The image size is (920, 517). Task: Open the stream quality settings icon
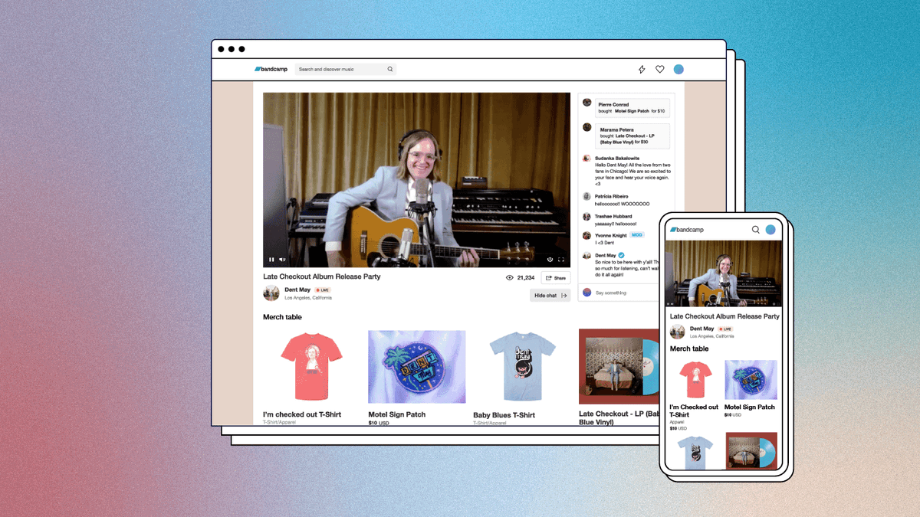point(549,259)
